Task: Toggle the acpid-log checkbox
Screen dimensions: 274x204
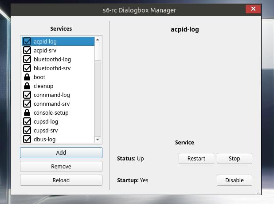Action: (x=27, y=41)
